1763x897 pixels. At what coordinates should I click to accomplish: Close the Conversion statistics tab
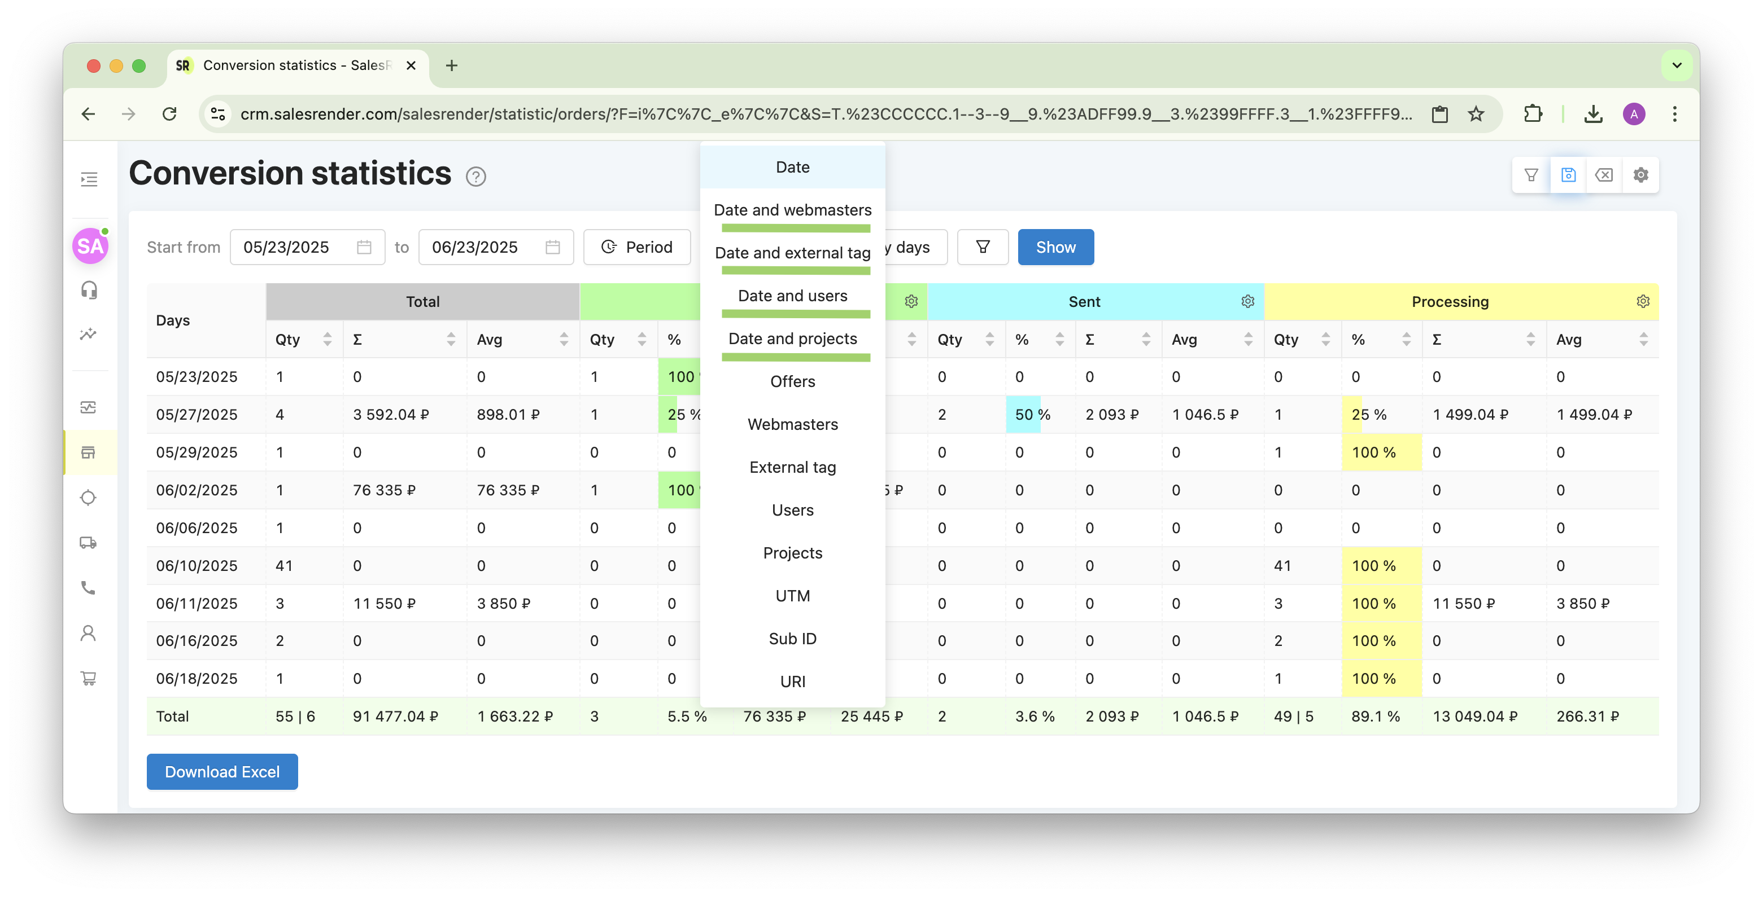pyautogui.click(x=411, y=65)
